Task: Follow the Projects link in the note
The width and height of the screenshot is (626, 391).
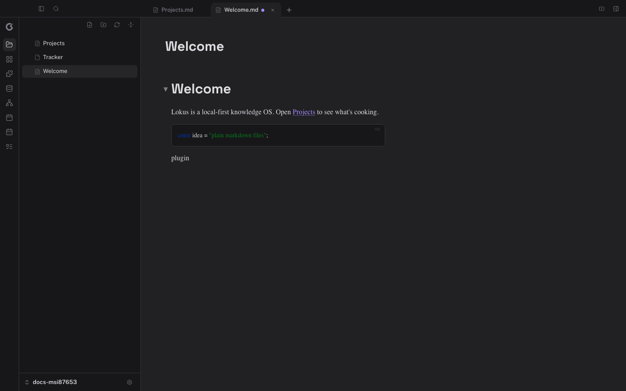Action: [304, 112]
